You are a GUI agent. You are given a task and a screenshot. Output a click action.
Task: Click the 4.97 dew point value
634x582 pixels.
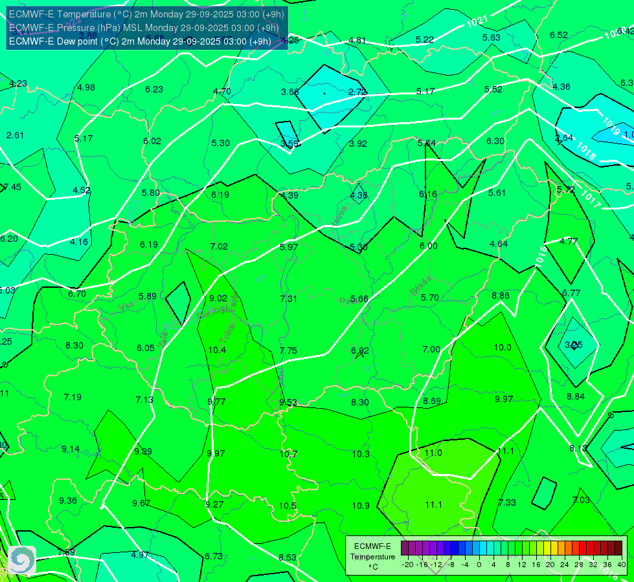point(140,555)
